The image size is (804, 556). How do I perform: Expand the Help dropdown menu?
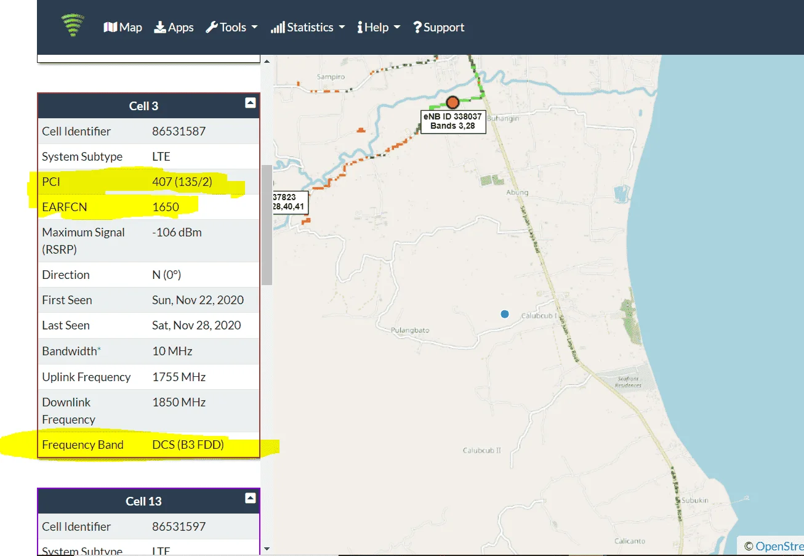coord(379,27)
